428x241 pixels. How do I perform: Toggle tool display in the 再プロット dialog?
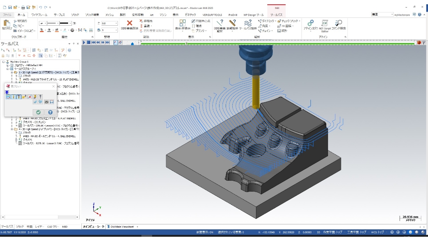point(13,97)
